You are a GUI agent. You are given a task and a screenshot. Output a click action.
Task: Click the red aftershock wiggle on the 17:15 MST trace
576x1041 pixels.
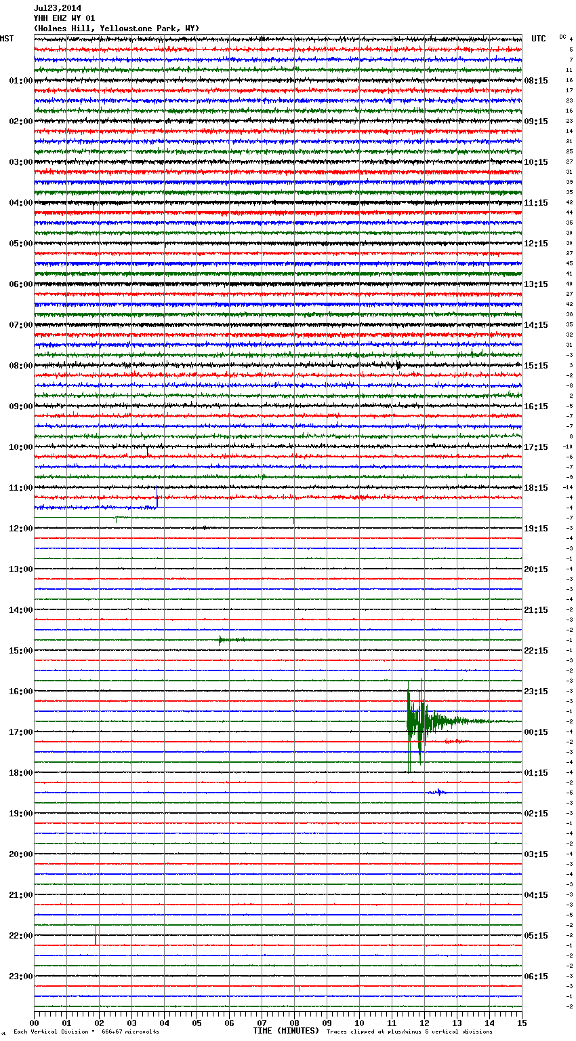pyautogui.click(x=455, y=742)
